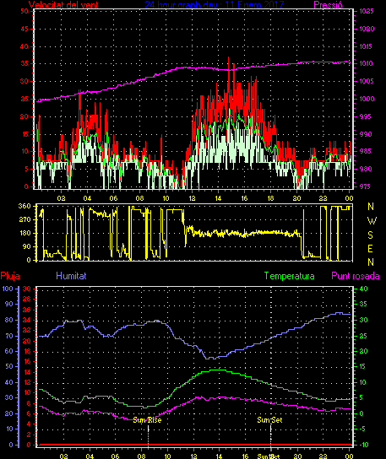
Task: Click hour 16 on wind chart time axis
Action: point(244,198)
